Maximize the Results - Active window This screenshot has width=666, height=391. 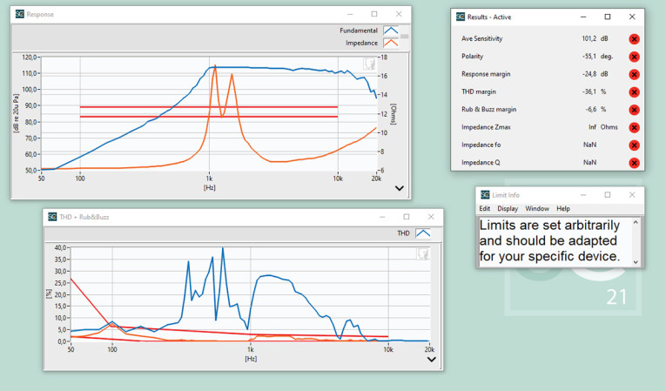(x=608, y=17)
